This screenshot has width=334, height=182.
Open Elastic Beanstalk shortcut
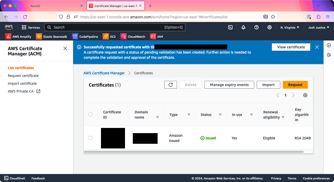[52, 36]
